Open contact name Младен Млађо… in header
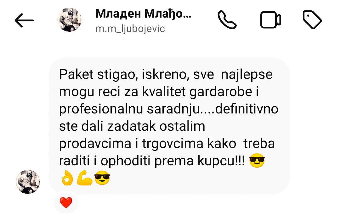 tap(143, 14)
